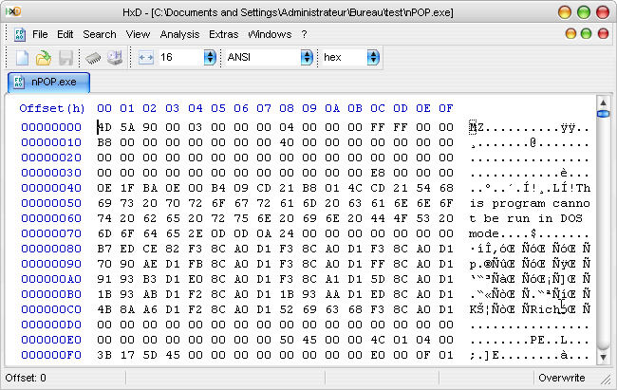Click column header 08
617x390 pixels.
(x=287, y=108)
